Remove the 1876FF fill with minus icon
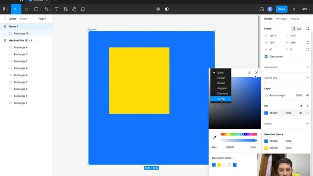This screenshot has height=176, width=313. tap(308, 113)
